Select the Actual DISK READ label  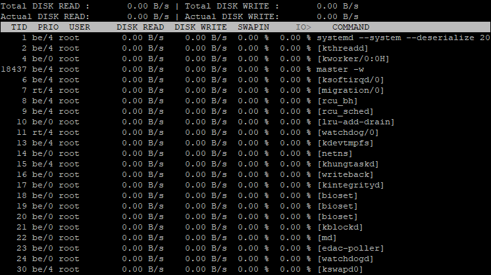[45, 16]
